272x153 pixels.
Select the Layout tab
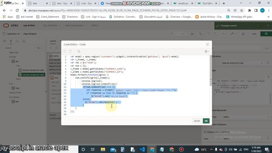(53, 41)
